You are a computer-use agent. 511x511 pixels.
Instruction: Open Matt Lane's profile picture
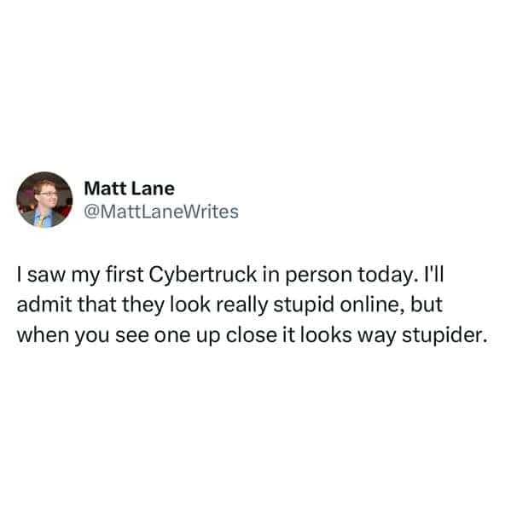(44, 200)
